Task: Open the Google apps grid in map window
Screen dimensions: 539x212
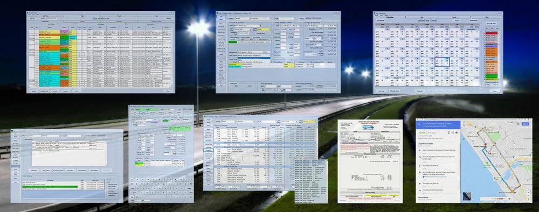Action: tap(519, 124)
